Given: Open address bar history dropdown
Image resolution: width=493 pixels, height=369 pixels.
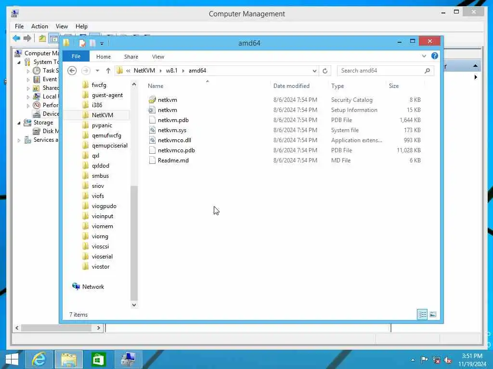Looking at the screenshot, I should tap(314, 71).
